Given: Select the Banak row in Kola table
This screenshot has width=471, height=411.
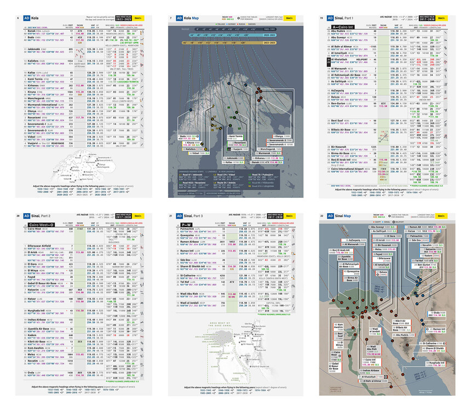Looking at the screenshot, I should [83, 32].
